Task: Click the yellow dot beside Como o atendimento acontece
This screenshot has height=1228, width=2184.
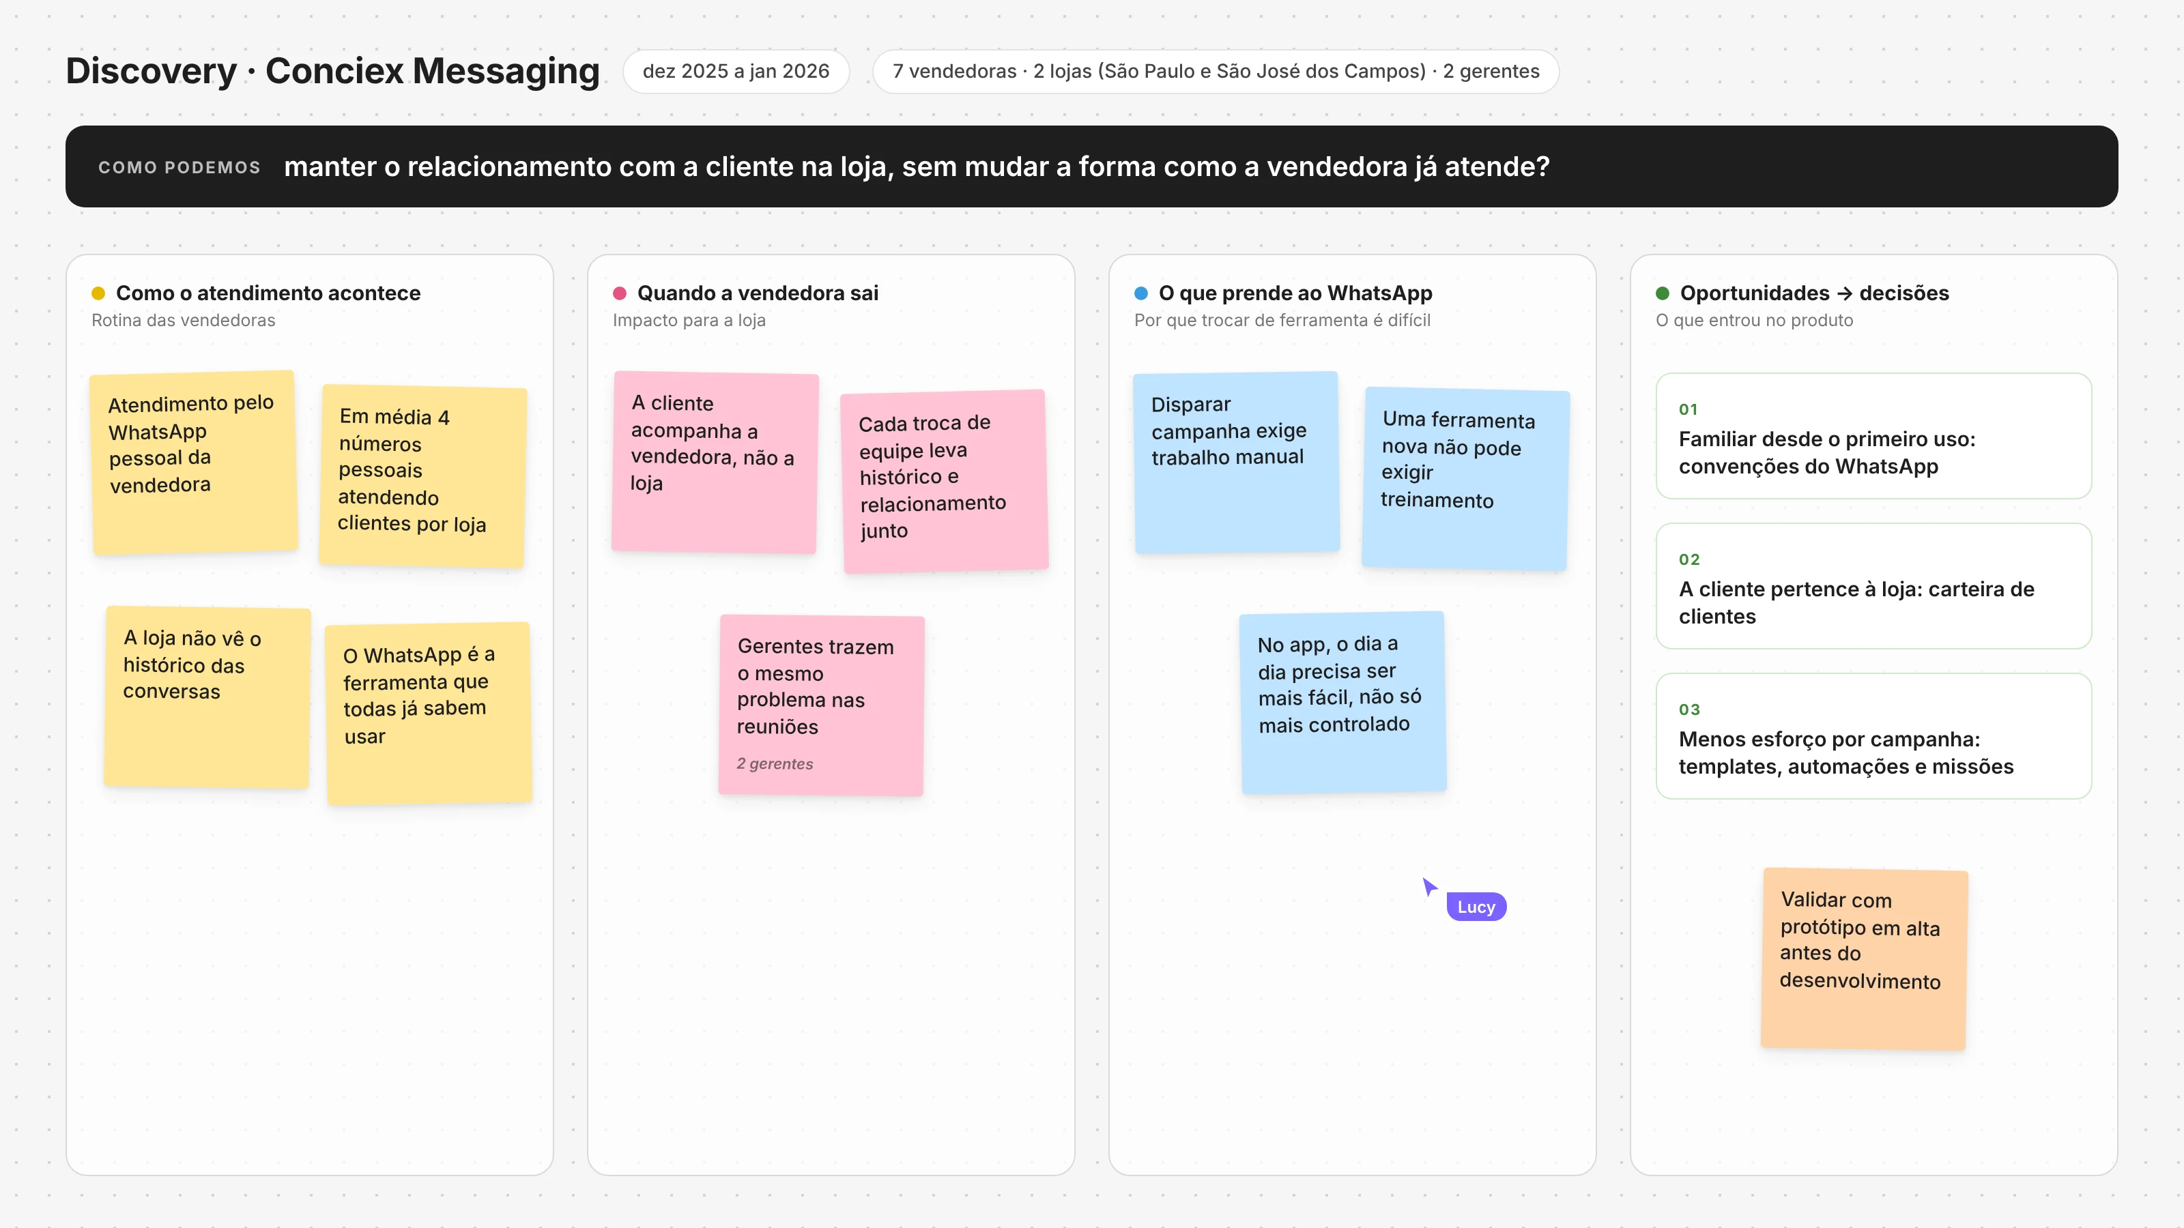Action: click(98, 293)
